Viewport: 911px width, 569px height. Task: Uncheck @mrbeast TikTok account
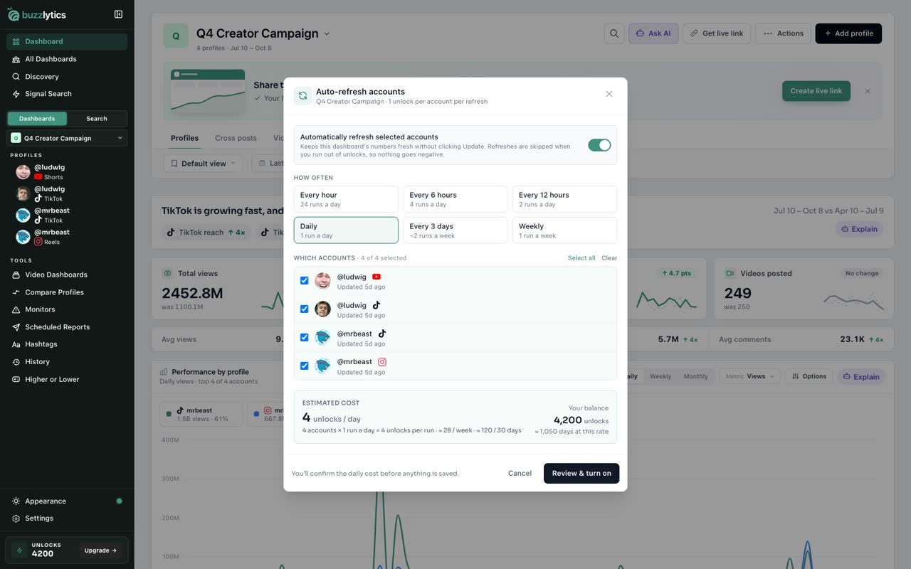[304, 337]
